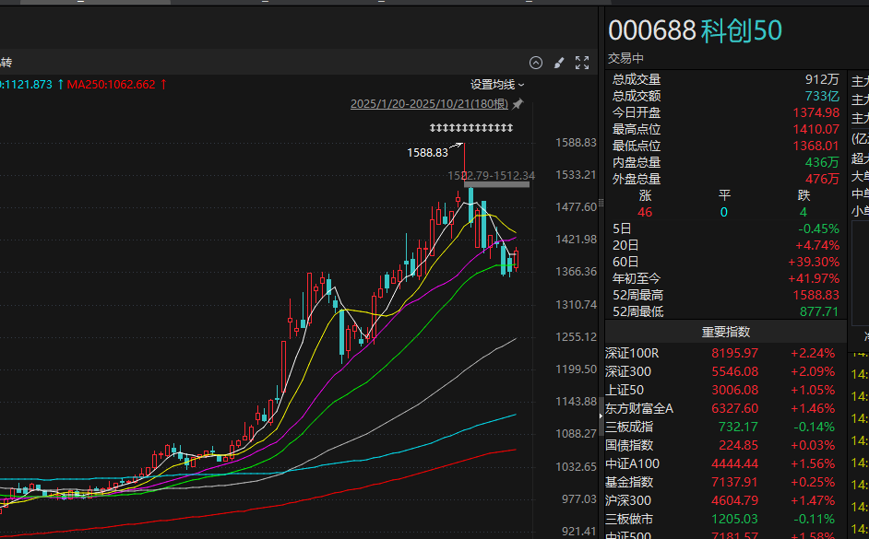Viewport: 869px width, 539px height.
Task: Click the date range 2025/1/20-2025/10/21 link
Action: (x=429, y=104)
